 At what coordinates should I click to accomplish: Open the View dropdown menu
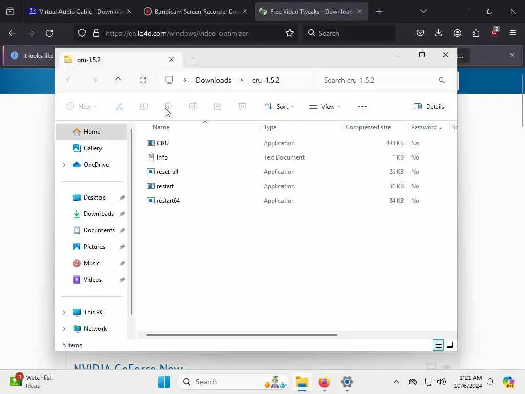tap(325, 107)
